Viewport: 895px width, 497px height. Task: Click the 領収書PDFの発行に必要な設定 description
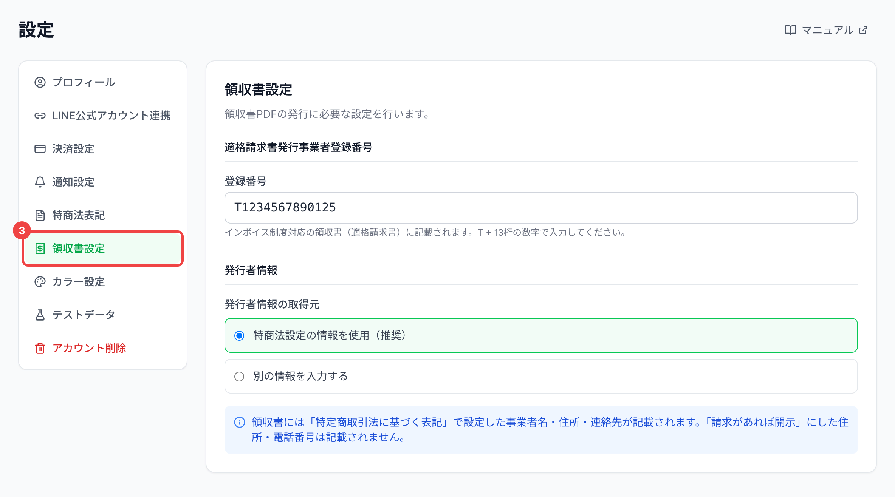pos(327,114)
